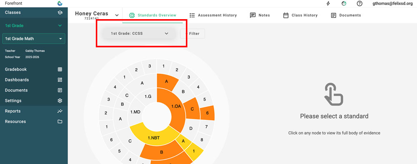Click the Classes graduation cap icon
The width and height of the screenshot is (417, 164).
pos(60,12)
